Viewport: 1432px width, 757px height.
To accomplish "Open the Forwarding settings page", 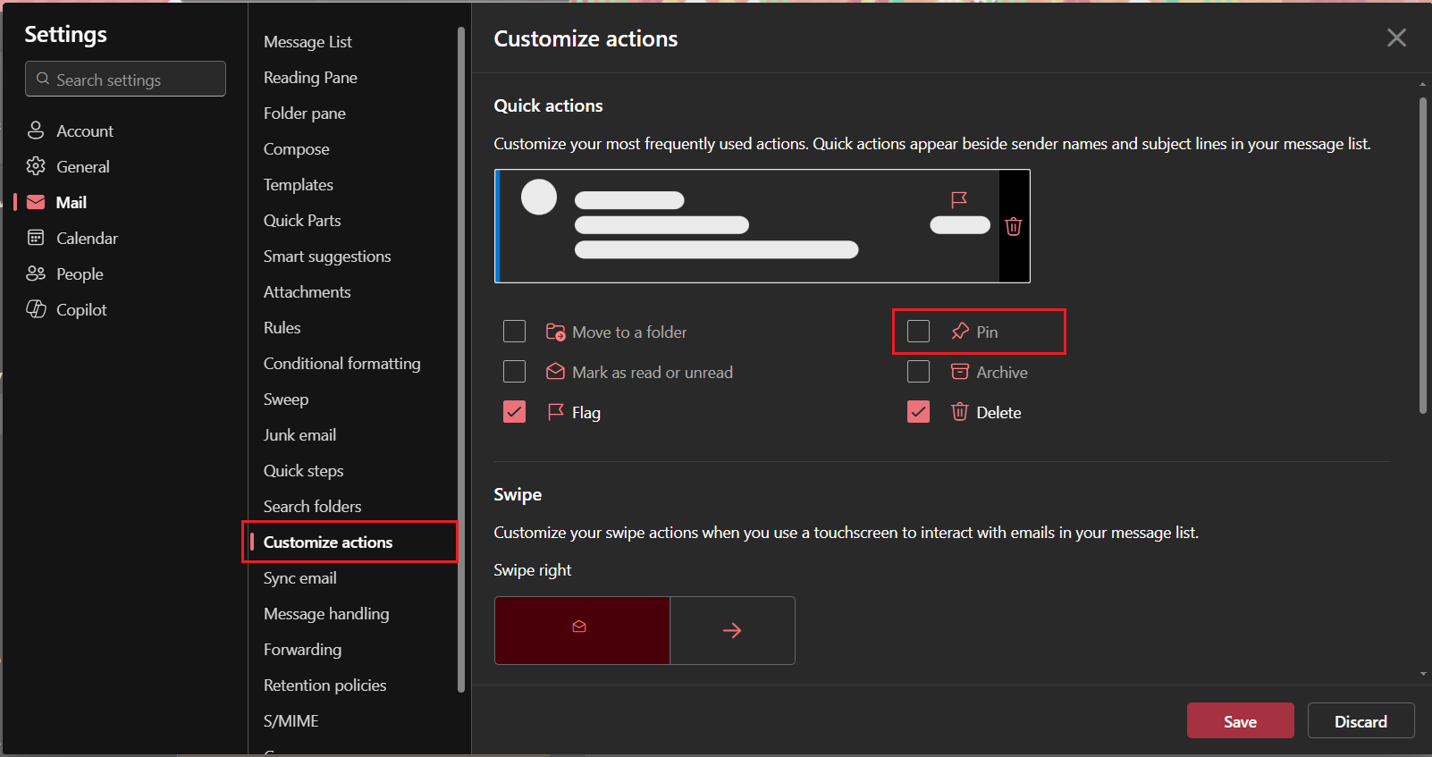I will tap(302, 650).
